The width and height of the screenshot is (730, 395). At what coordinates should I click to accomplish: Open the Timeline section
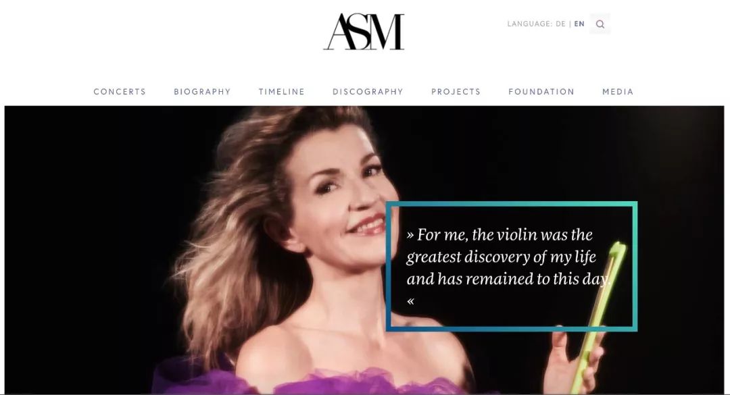(282, 92)
